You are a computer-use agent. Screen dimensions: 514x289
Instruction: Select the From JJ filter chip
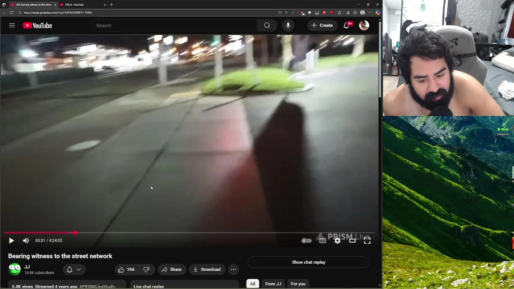coord(273,284)
